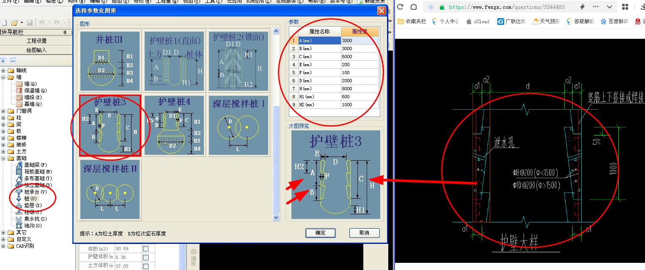645x270 pixels.
Task: Select the 护壁桩1(直面) shape thumbnail
Action: (x=174, y=61)
